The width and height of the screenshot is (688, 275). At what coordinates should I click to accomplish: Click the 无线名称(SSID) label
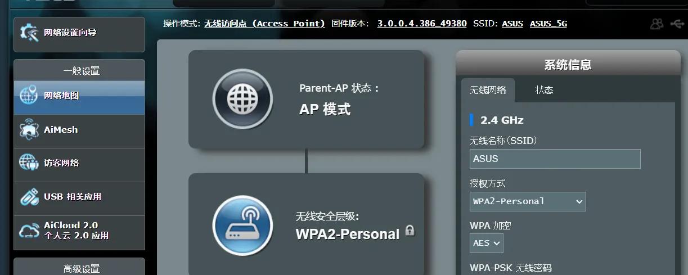pos(503,141)
